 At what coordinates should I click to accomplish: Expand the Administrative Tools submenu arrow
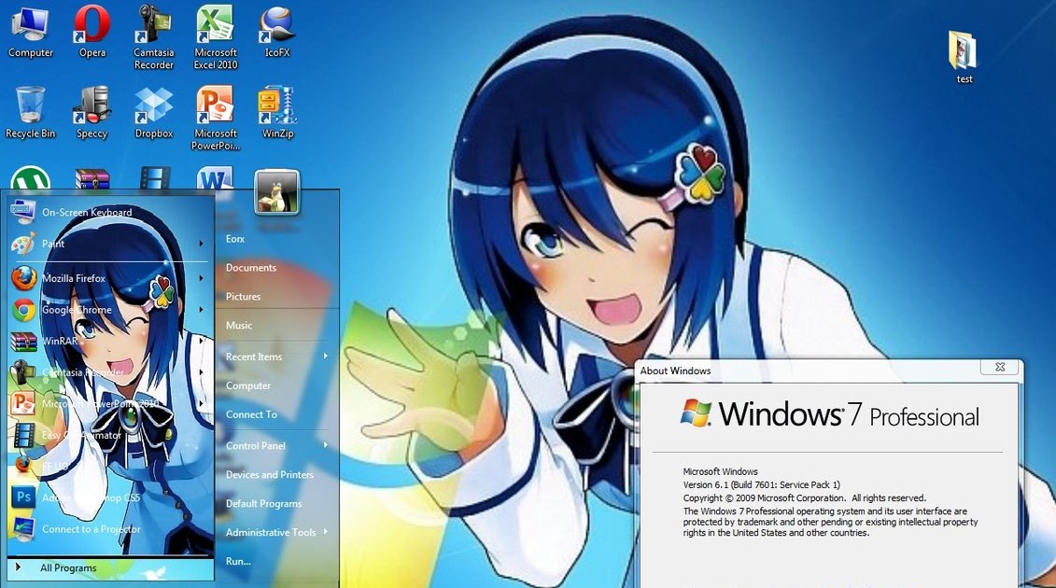pos(326,532)
